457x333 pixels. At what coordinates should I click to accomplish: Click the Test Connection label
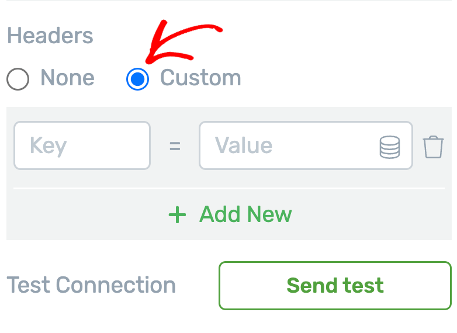(x=91, y=285)
